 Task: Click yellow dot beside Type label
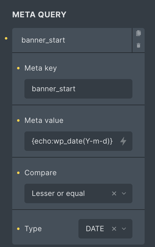coord(18,229)
